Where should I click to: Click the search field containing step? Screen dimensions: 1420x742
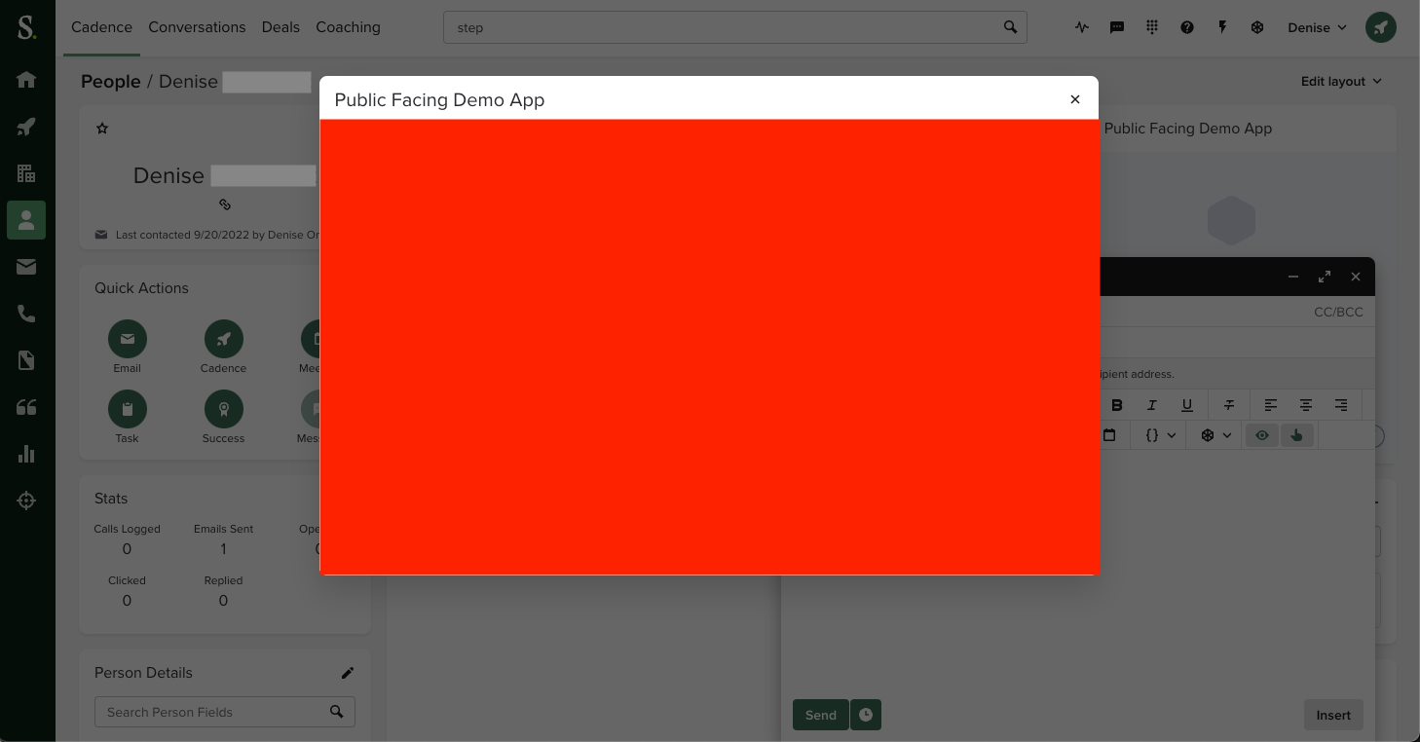click(721, 27)
